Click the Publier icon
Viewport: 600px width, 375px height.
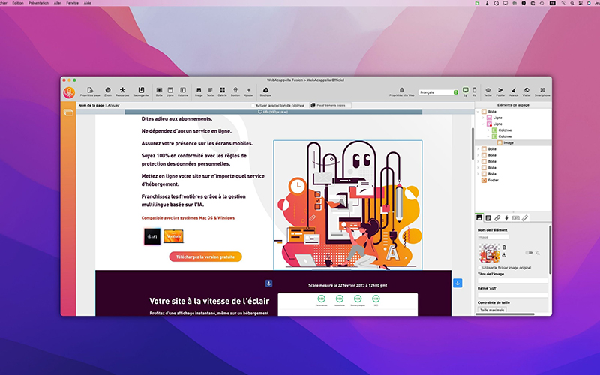point(500,91)
